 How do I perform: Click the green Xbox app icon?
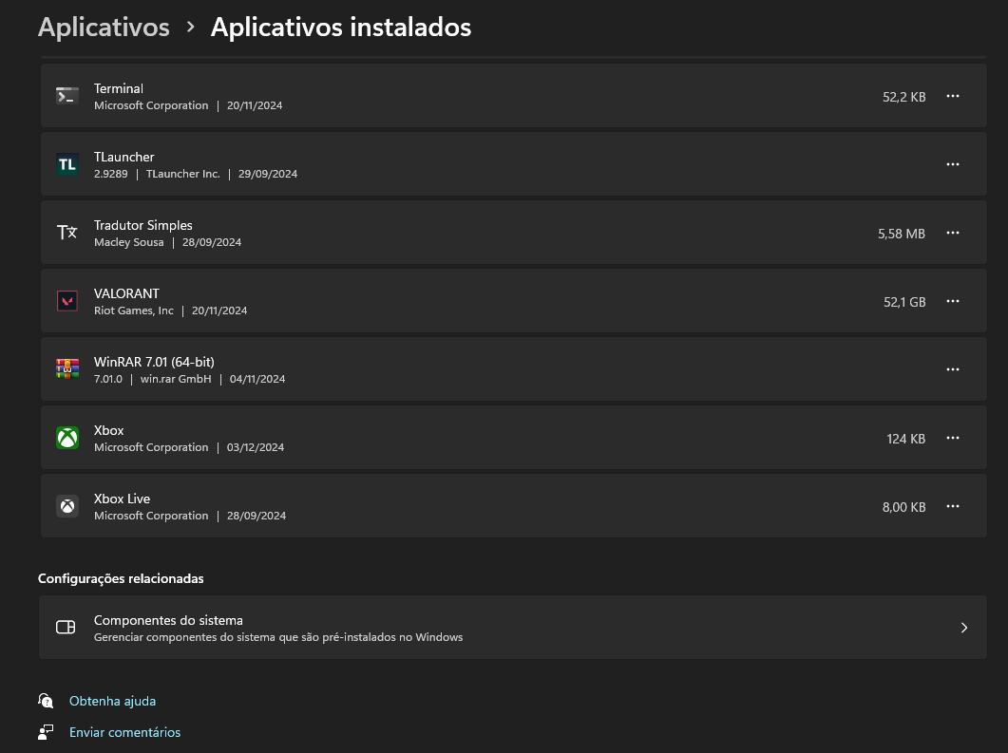(x=67, y=438)
